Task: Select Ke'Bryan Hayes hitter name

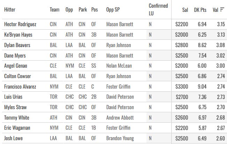Action: click(x=18, y=35)
